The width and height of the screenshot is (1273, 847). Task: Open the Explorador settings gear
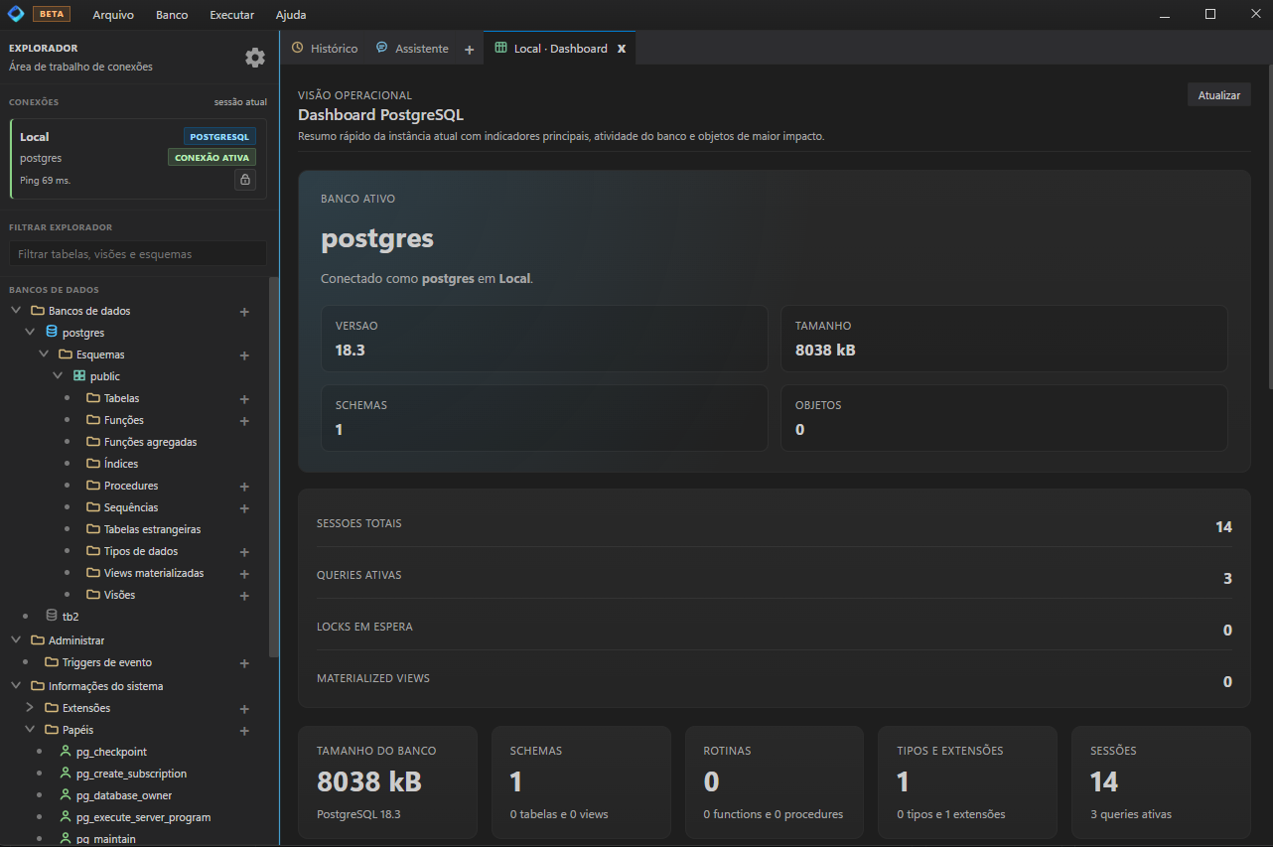coord(255,58)
